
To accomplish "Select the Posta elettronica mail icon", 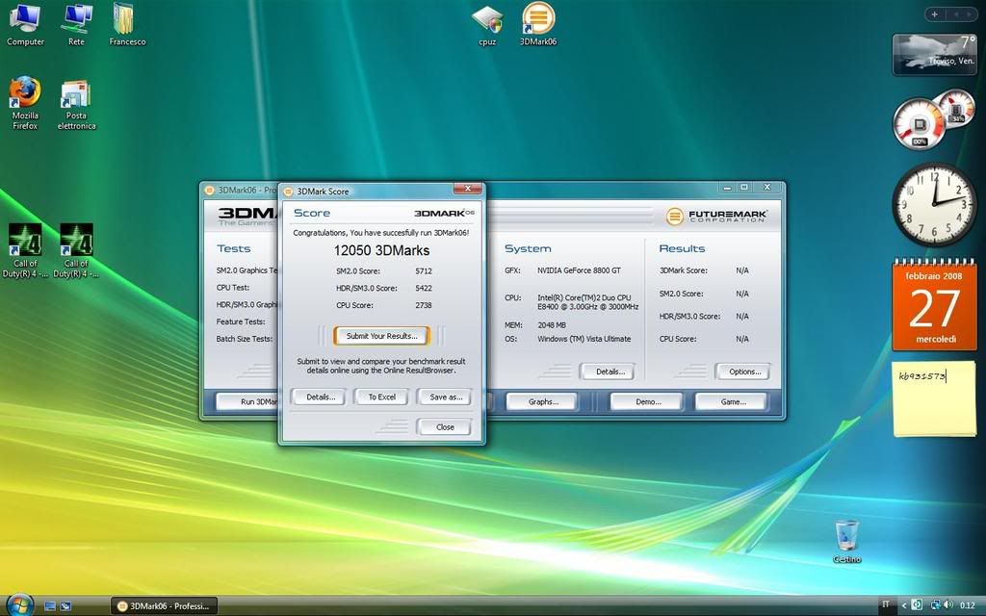I will click(76, 95).
